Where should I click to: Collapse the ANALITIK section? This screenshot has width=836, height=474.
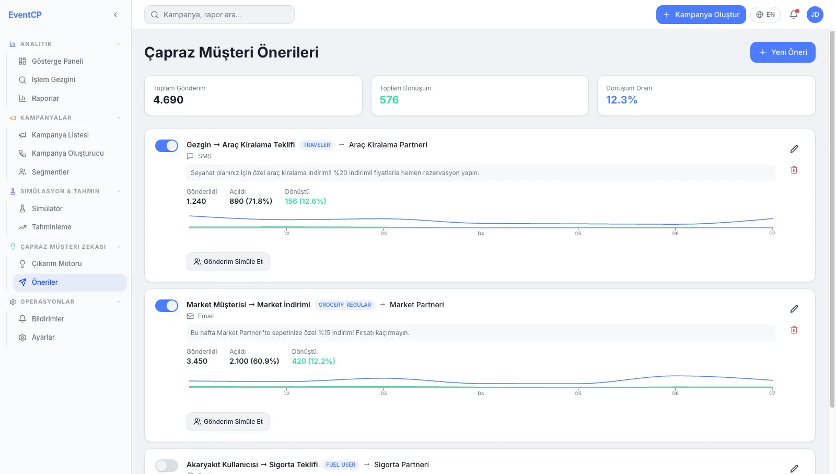[x=119, y=44]
